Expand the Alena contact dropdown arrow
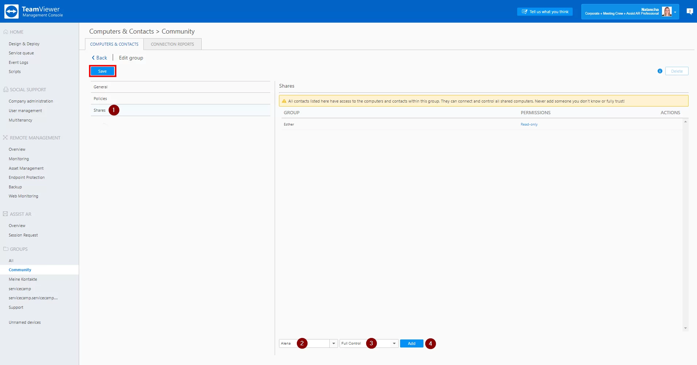 coord(333,343)
